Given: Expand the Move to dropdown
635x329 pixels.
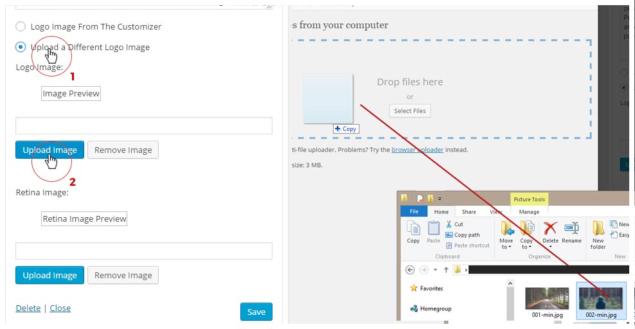Looking at the screenshot, I should [506, 247].
